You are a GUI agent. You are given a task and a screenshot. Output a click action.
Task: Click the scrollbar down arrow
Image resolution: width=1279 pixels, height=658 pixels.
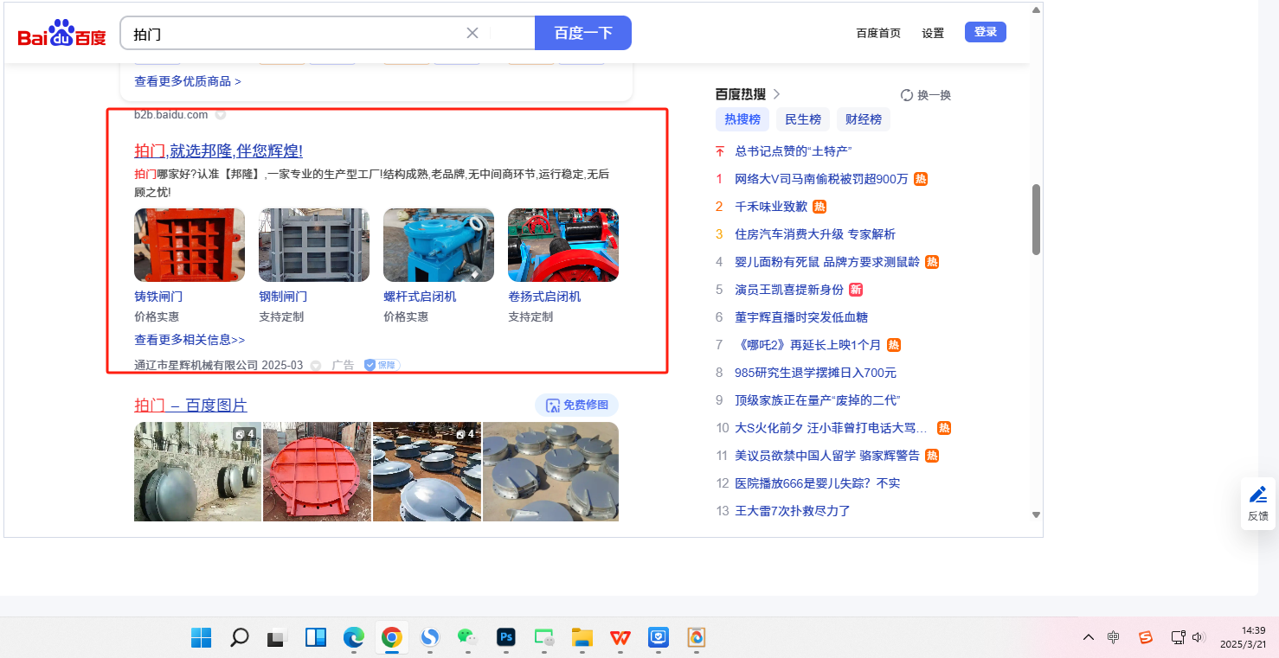(1036, 515)
